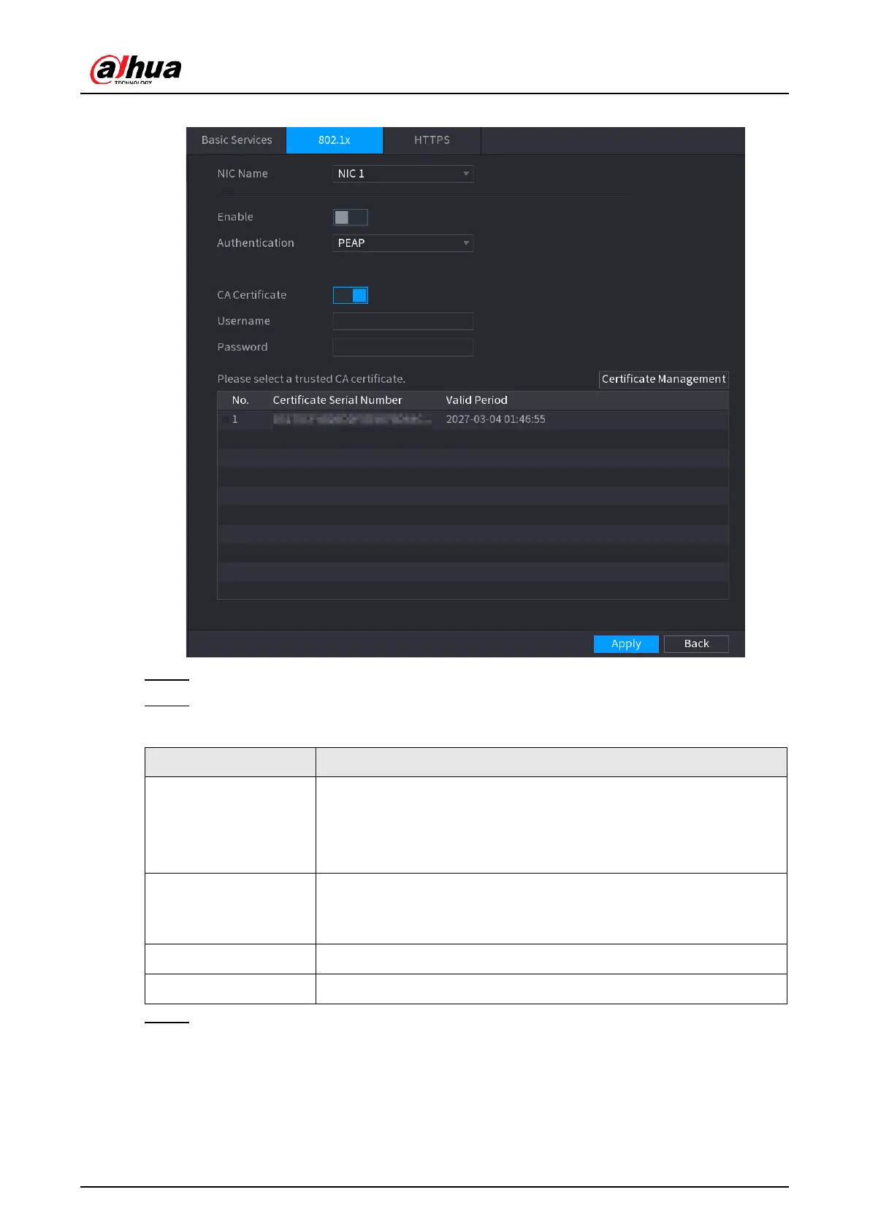The image size is (870, 1230).
Task: Click the Apply button
Action: (626, 643)
